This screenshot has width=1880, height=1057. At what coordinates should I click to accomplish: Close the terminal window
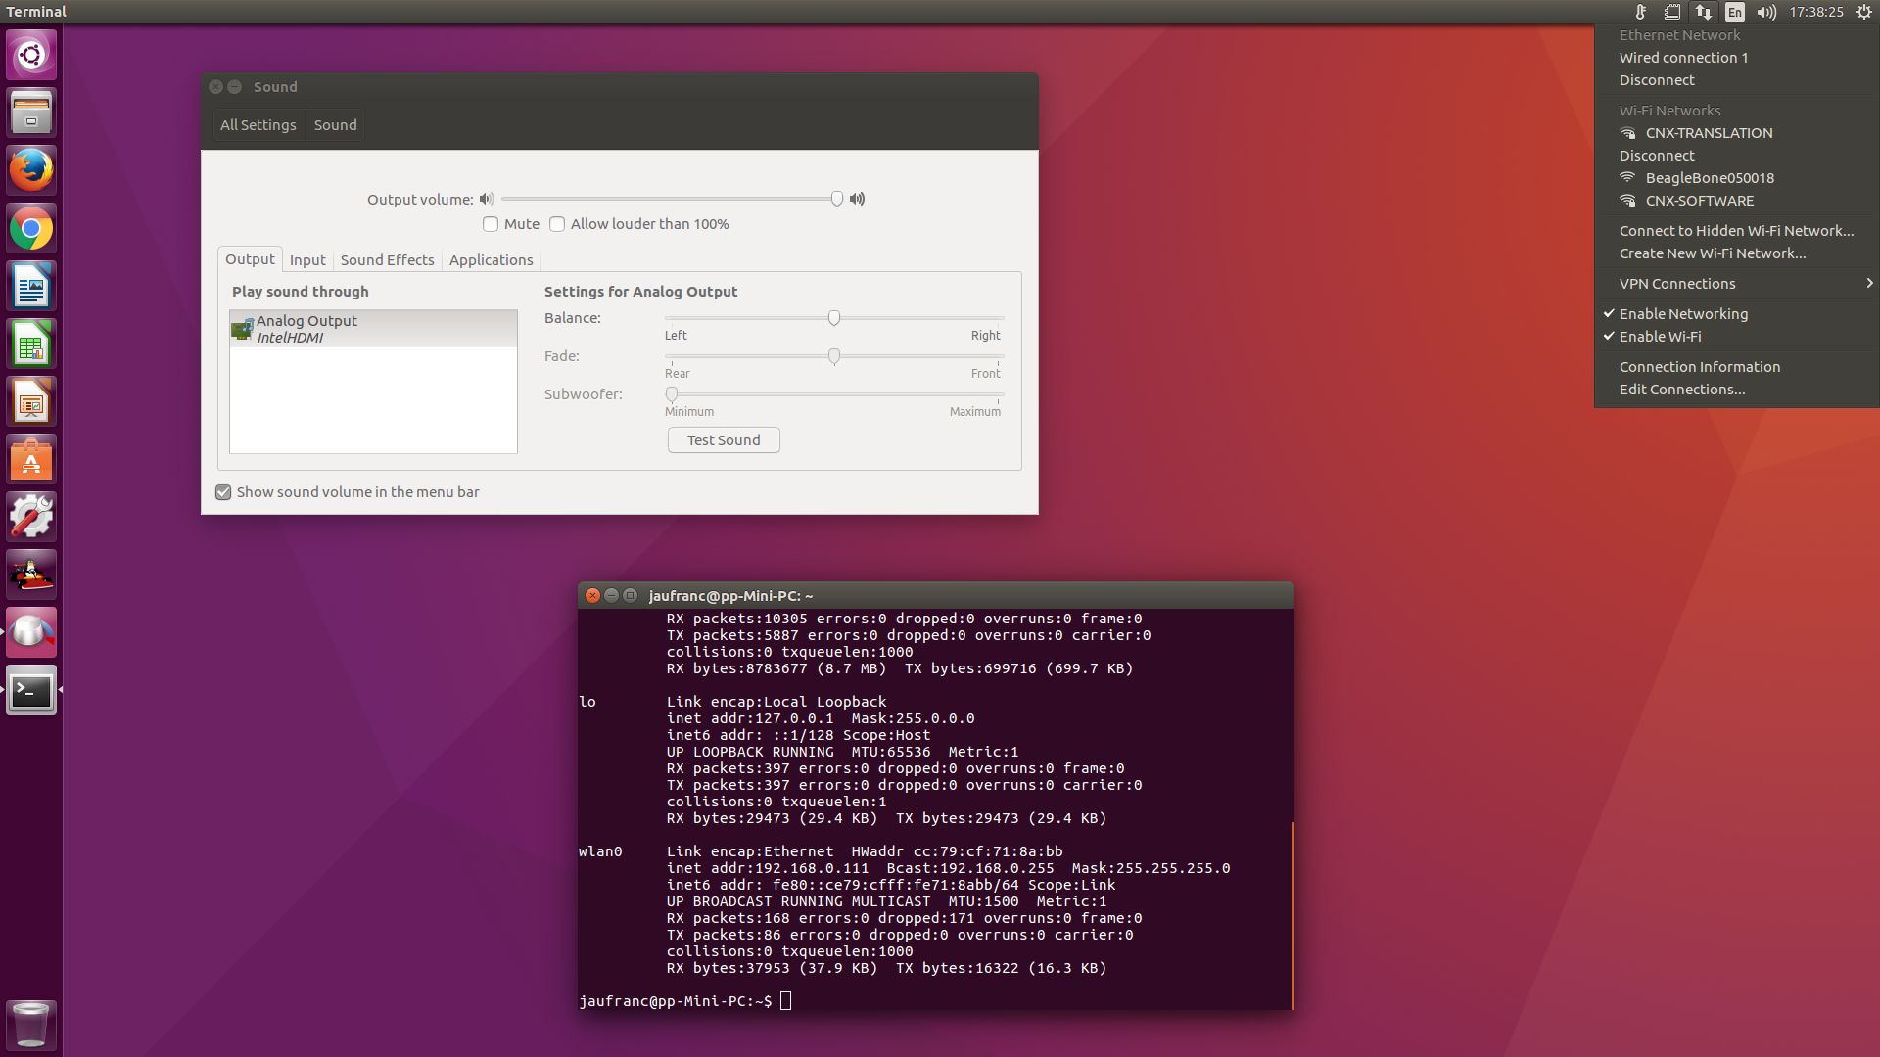(x=592, y=596)
